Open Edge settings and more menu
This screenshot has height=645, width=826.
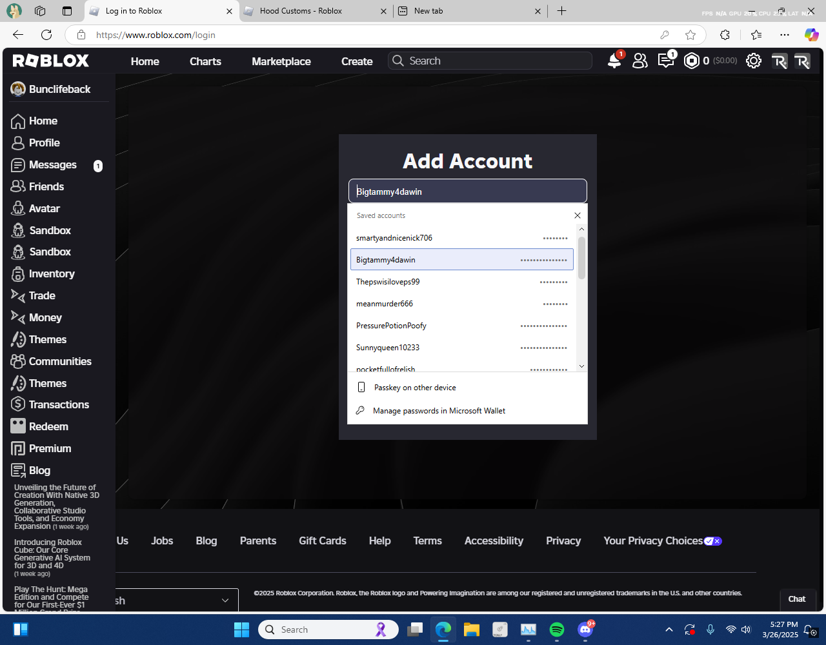point(785,35)
